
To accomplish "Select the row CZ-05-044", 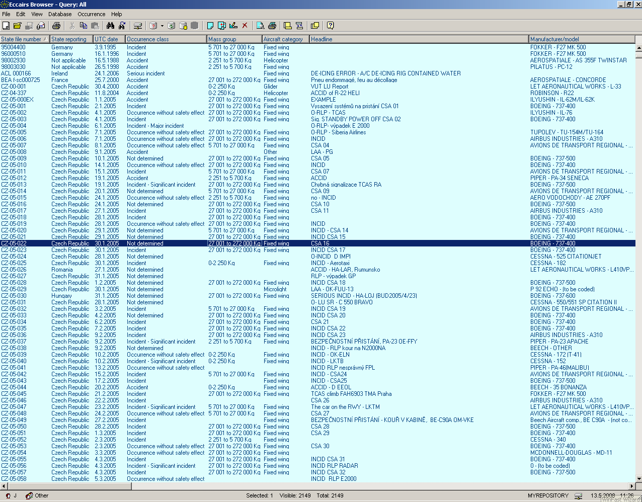I will (x=317, y=387).
